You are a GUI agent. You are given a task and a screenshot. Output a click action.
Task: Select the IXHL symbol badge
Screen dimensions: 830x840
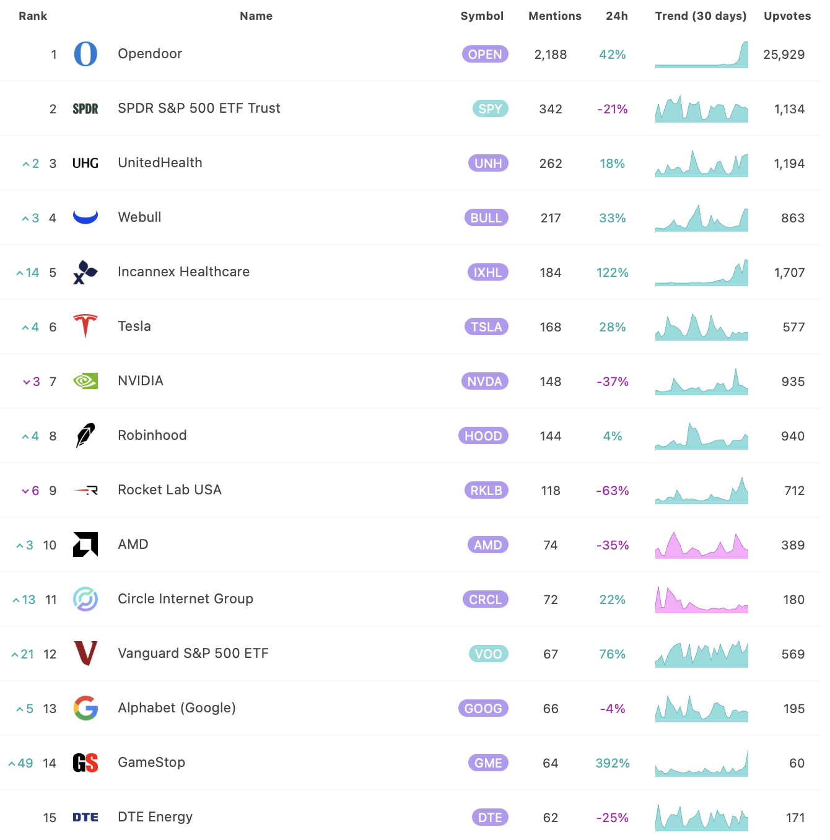pos(487,273)
